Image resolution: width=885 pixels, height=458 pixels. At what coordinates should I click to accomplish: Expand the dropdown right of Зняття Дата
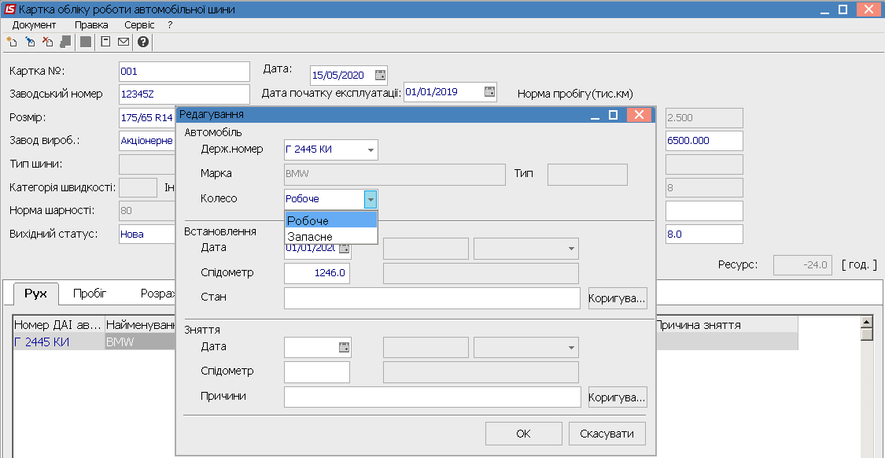tap(571, 347)
